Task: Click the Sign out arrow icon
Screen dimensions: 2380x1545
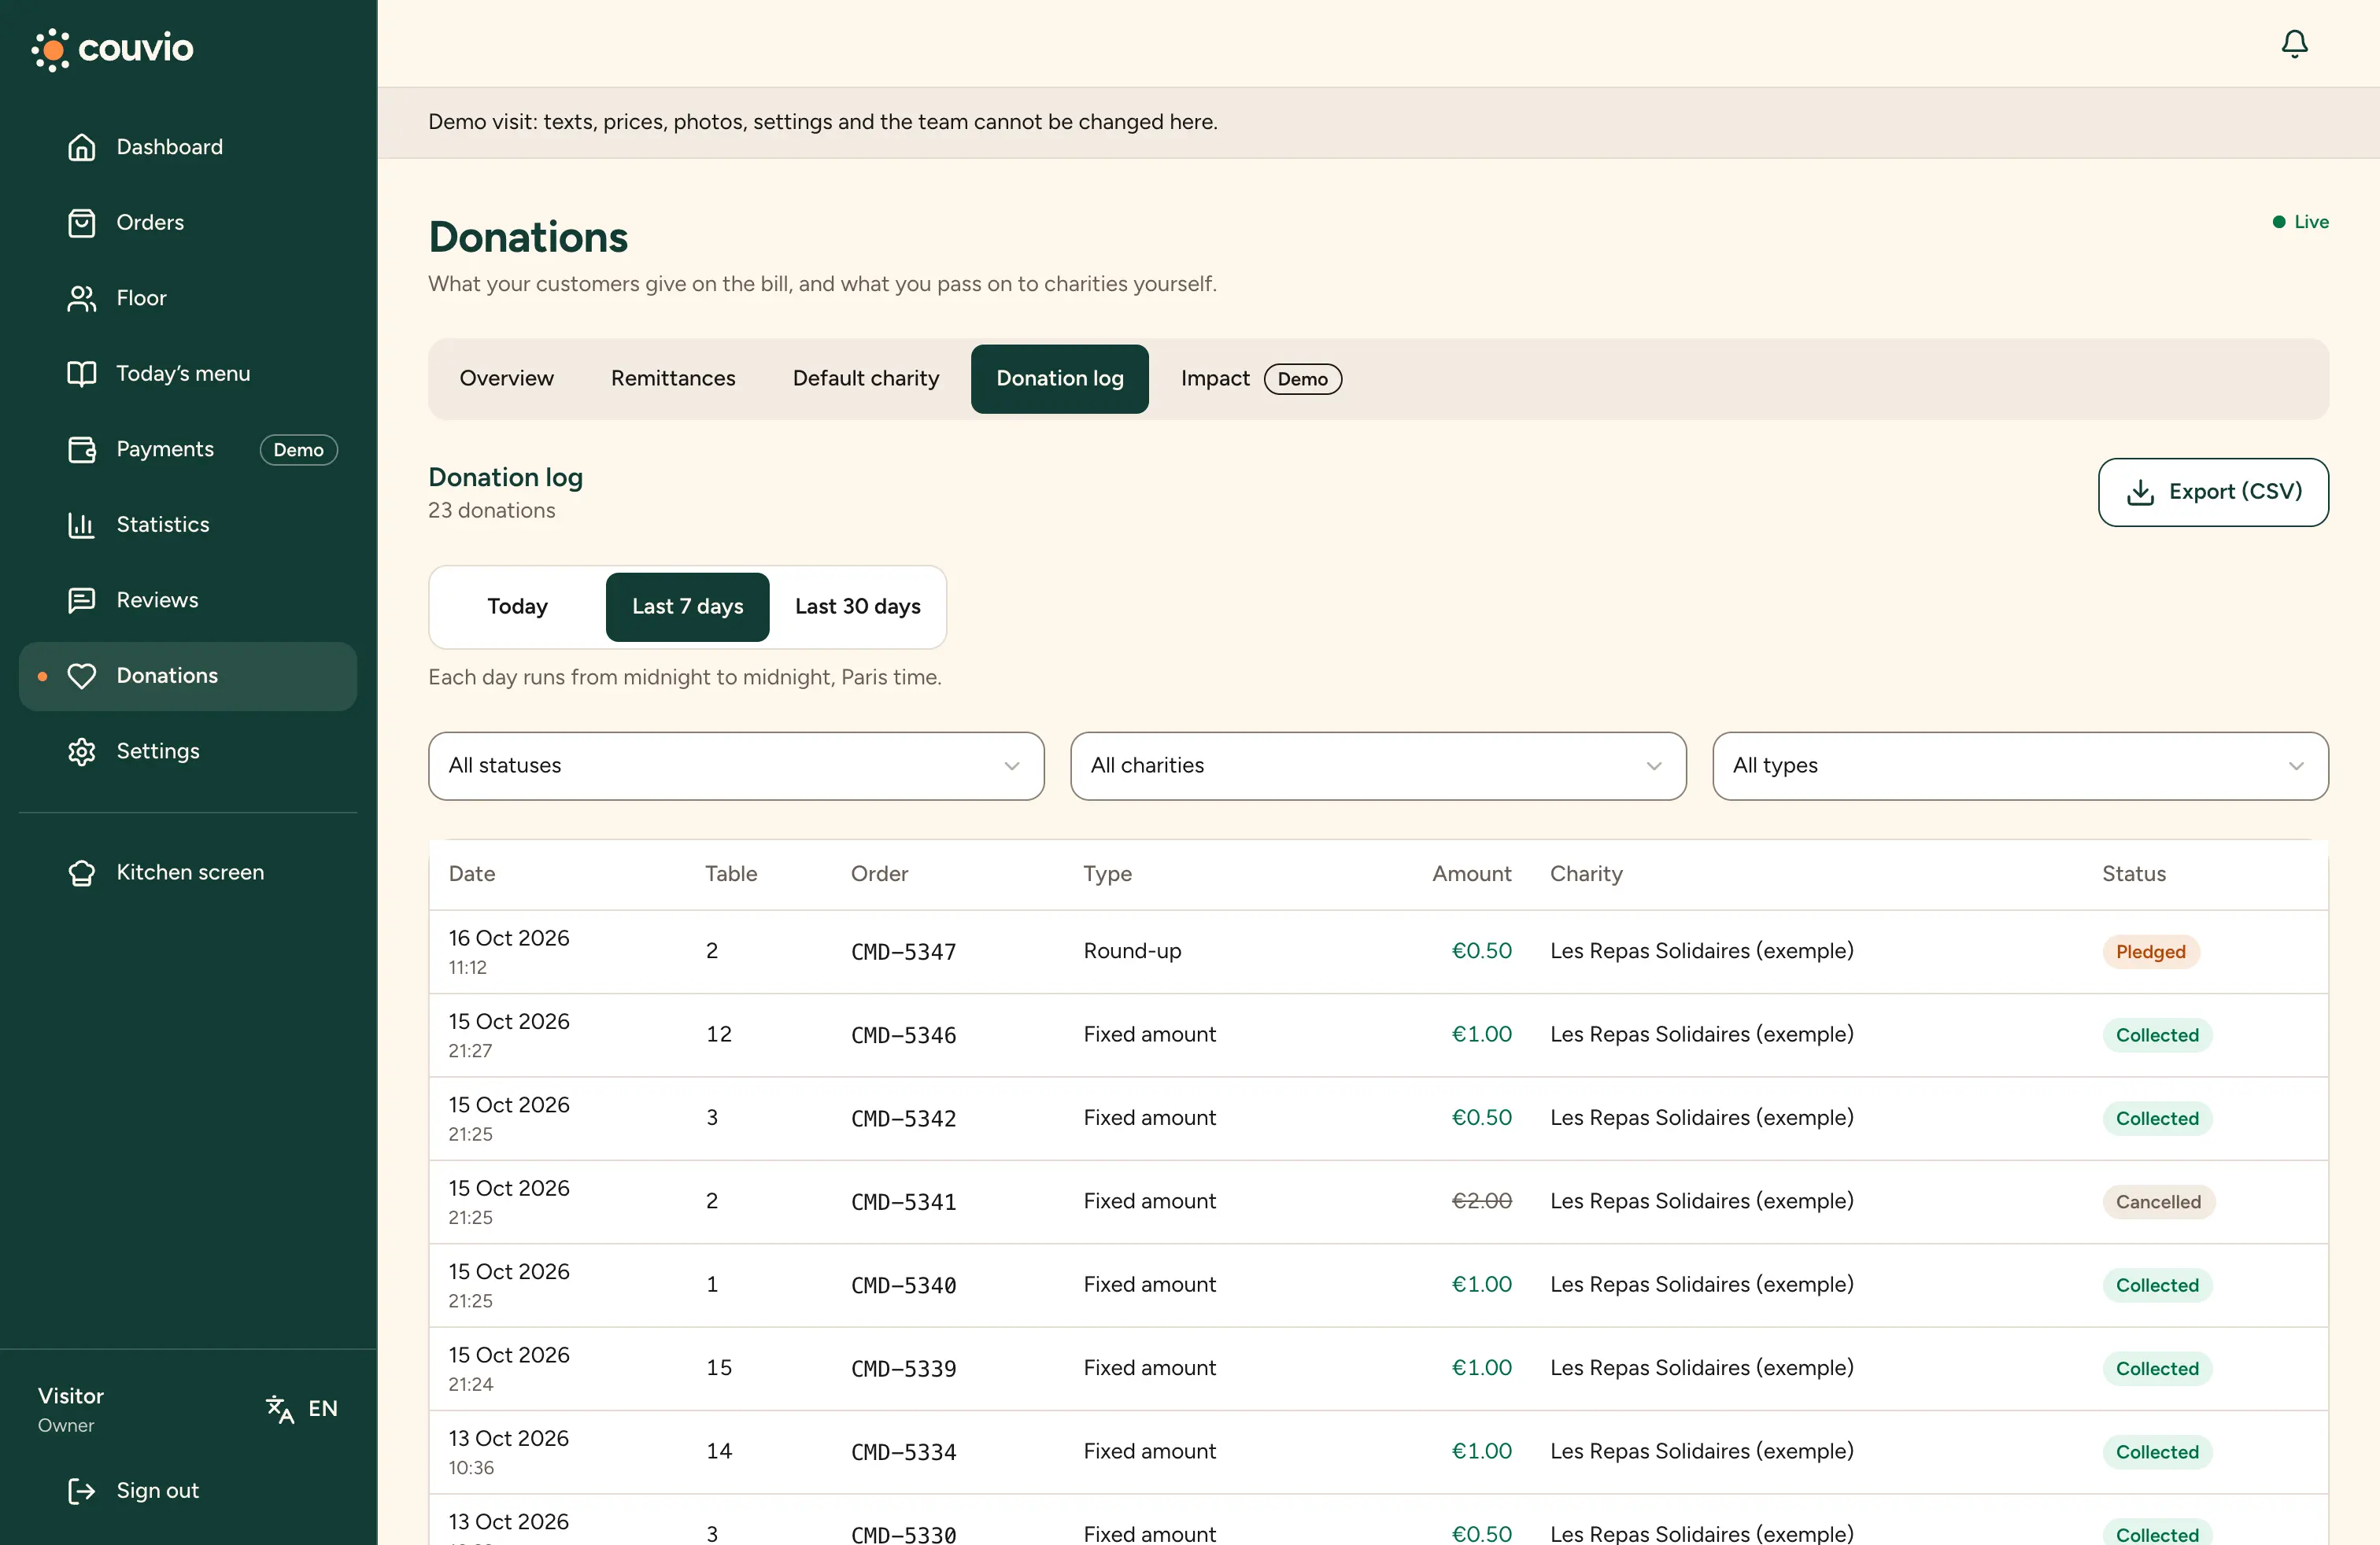Action: pos(82,1491)
